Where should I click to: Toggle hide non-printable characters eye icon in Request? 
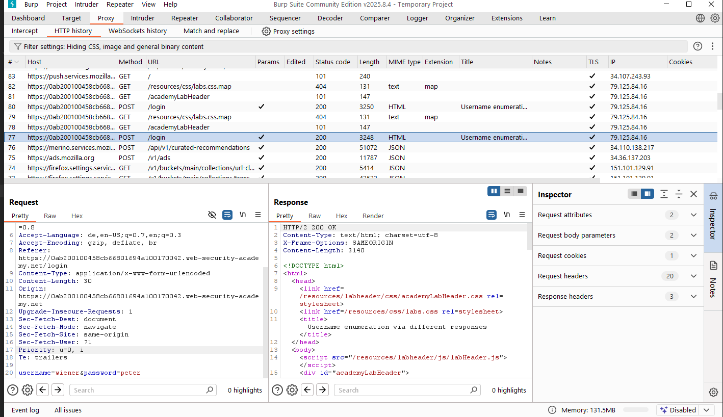click(212, 215)
